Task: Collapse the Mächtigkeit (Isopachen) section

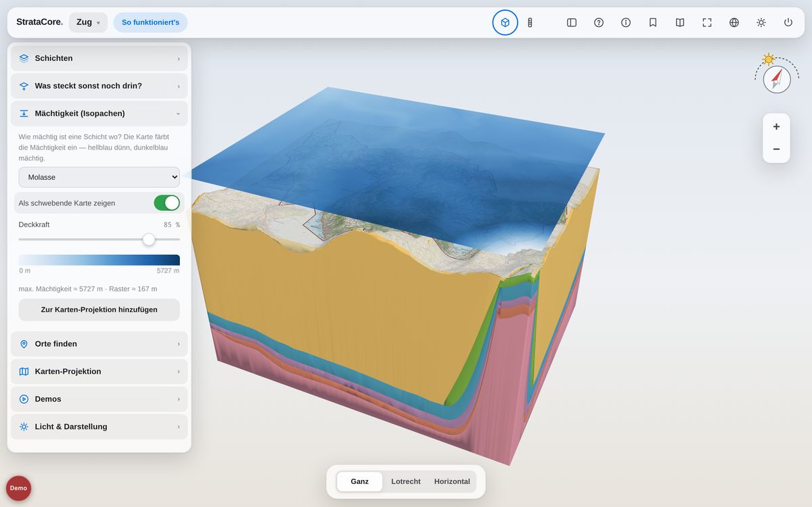Action: pyautogui.click(x=99, y=114)
